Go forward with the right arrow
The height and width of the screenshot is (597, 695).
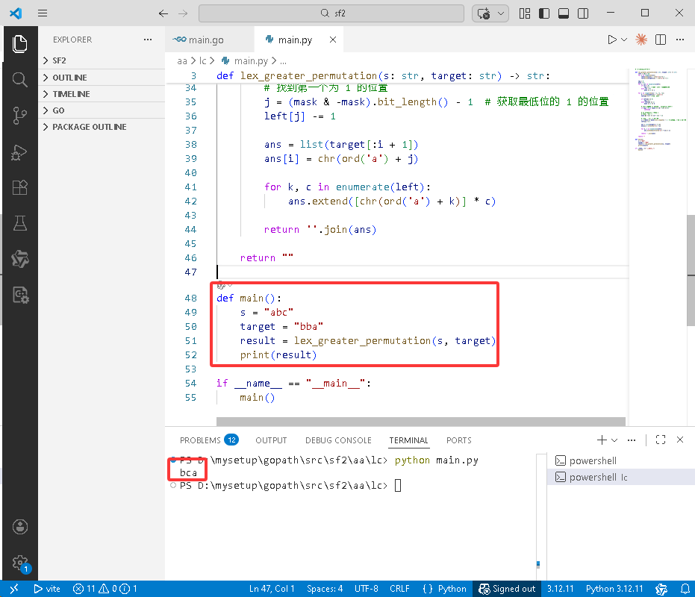click(183, 13)
